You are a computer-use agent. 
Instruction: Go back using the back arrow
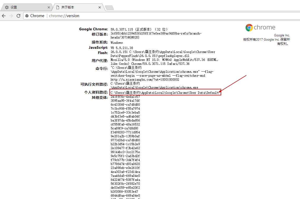point(4,16)
